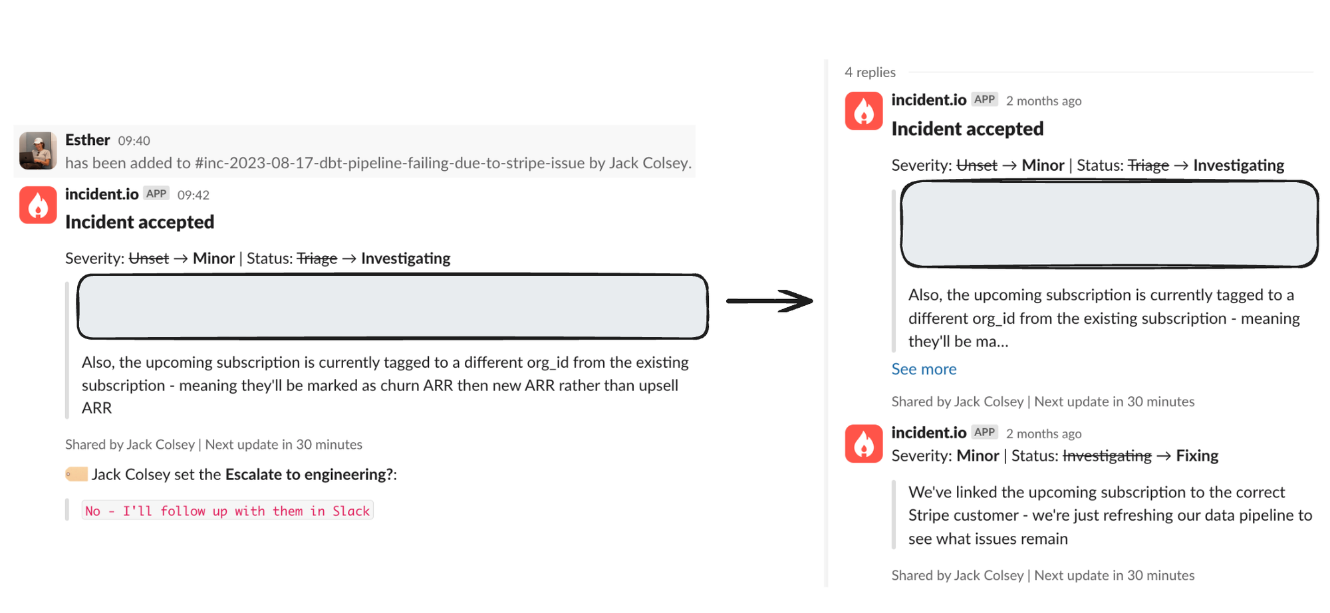The image size is (1330, 613).
Task: Click the orange tag icon beside Jack Colsey
Action: click(x=76, y=474)
